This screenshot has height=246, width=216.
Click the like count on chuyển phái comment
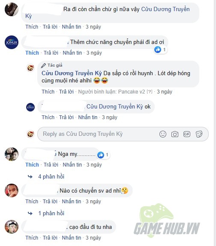160,50
